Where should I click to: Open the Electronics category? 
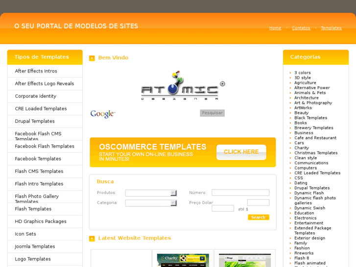(306, 218)
